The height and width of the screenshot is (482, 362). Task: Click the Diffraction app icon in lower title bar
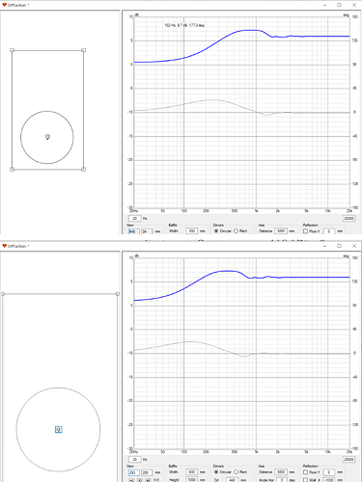tap(4, 246)
